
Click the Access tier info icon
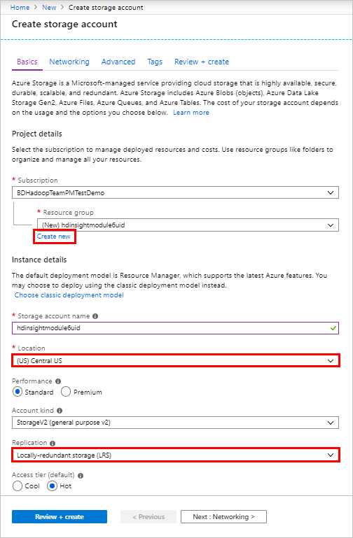coord(81,476)
